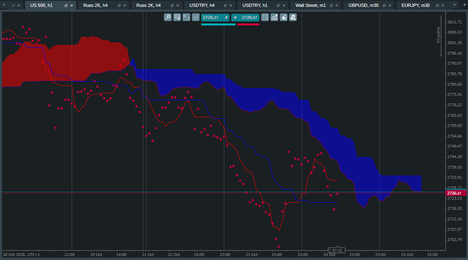Open the dotted chart type selector

196,17
